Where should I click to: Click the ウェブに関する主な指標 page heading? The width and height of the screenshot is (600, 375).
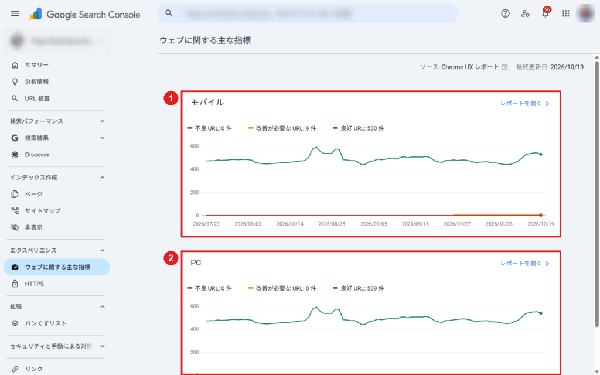[205, 40]
